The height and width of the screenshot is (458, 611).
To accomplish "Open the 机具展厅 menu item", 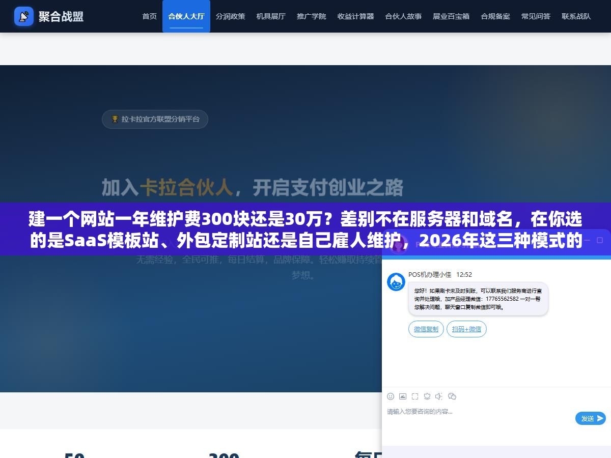I will pyautogui.click(x=271, y=16).
